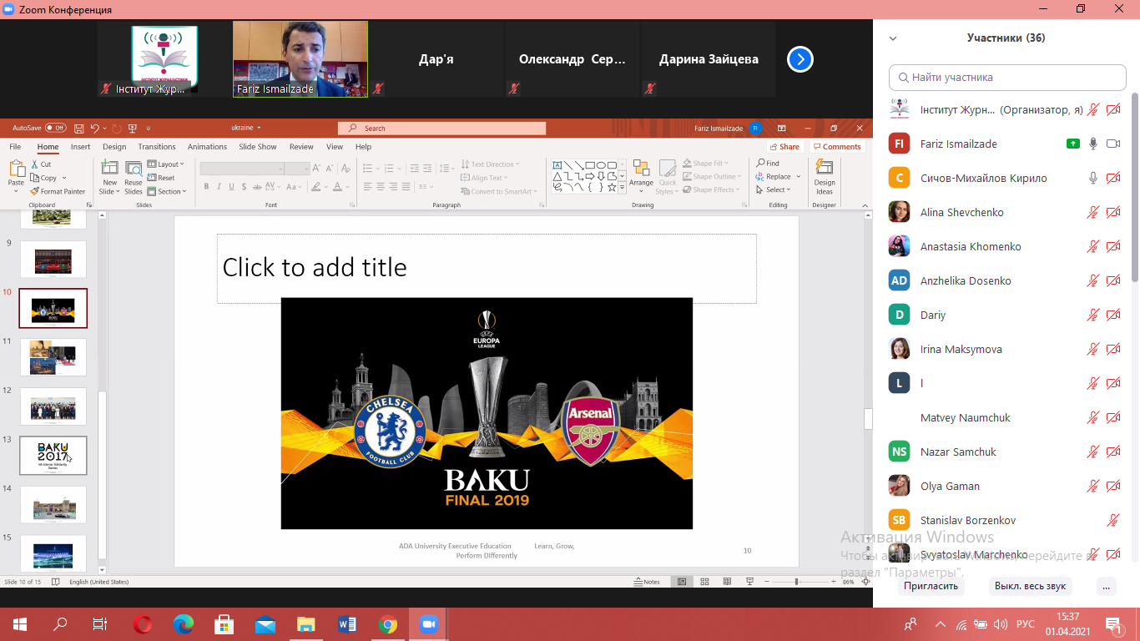Click the Выкл. весь звук button
Image resolution: width=1140 pixels, height=641 pixels.
click(1030, 586)
